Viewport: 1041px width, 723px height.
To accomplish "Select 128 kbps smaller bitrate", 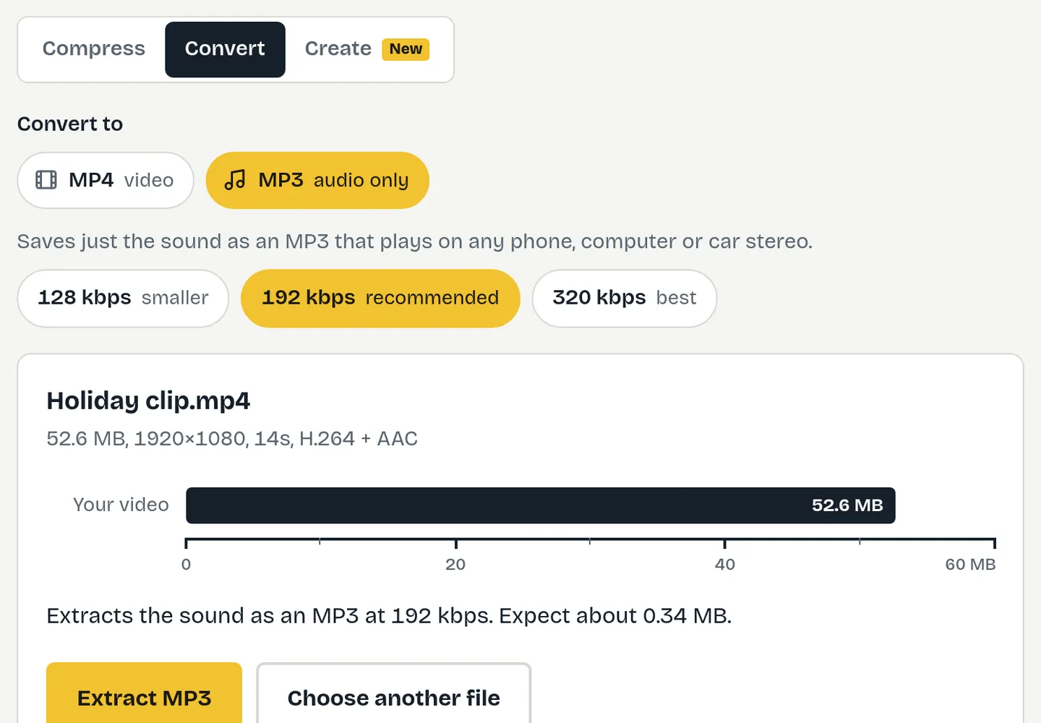I will click(x=123, y=298).
